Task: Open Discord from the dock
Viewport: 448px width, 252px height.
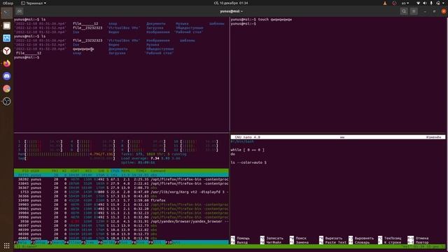Action: tap(7, 76)
